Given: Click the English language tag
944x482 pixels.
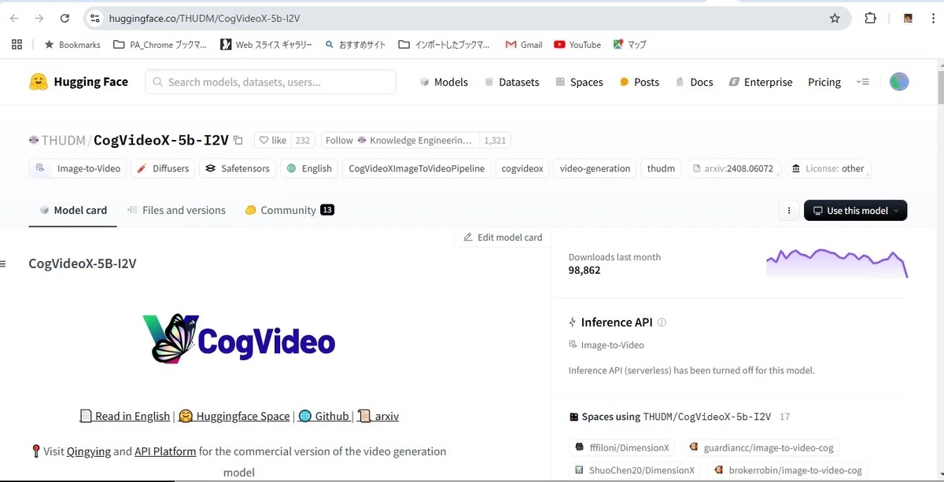Looking at the screenshot, I should 309,168.
